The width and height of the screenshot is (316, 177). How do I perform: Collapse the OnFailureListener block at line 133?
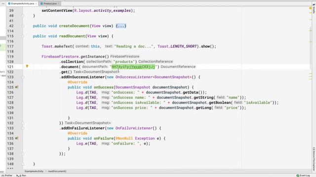23,128
